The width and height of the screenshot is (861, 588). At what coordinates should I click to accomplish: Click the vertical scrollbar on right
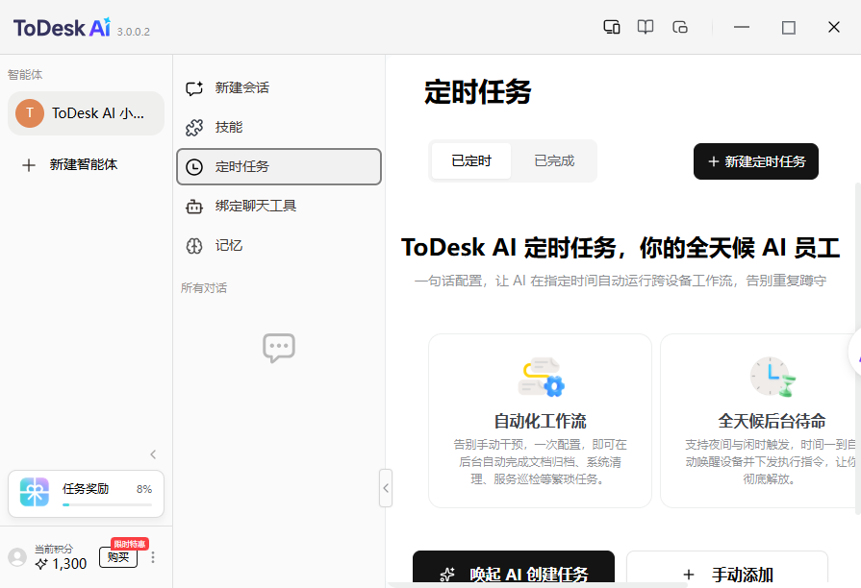[x=858, y=349]
